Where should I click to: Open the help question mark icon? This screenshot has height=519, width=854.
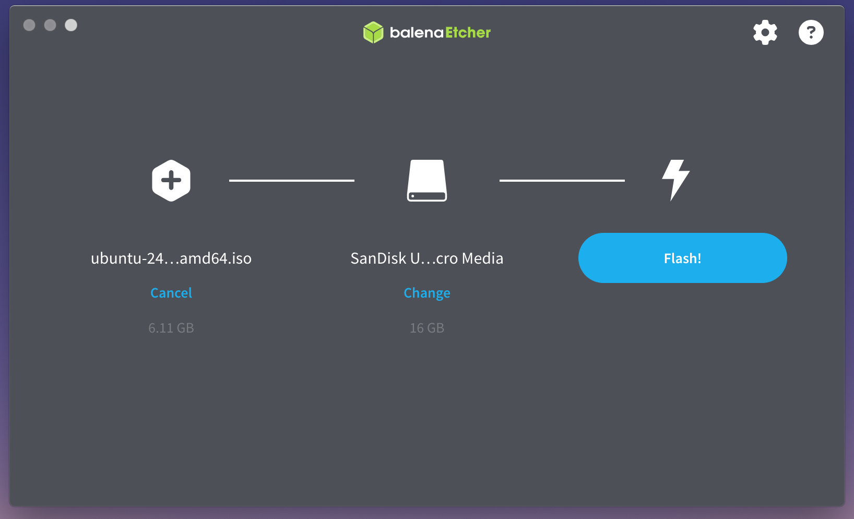[811, 32]
